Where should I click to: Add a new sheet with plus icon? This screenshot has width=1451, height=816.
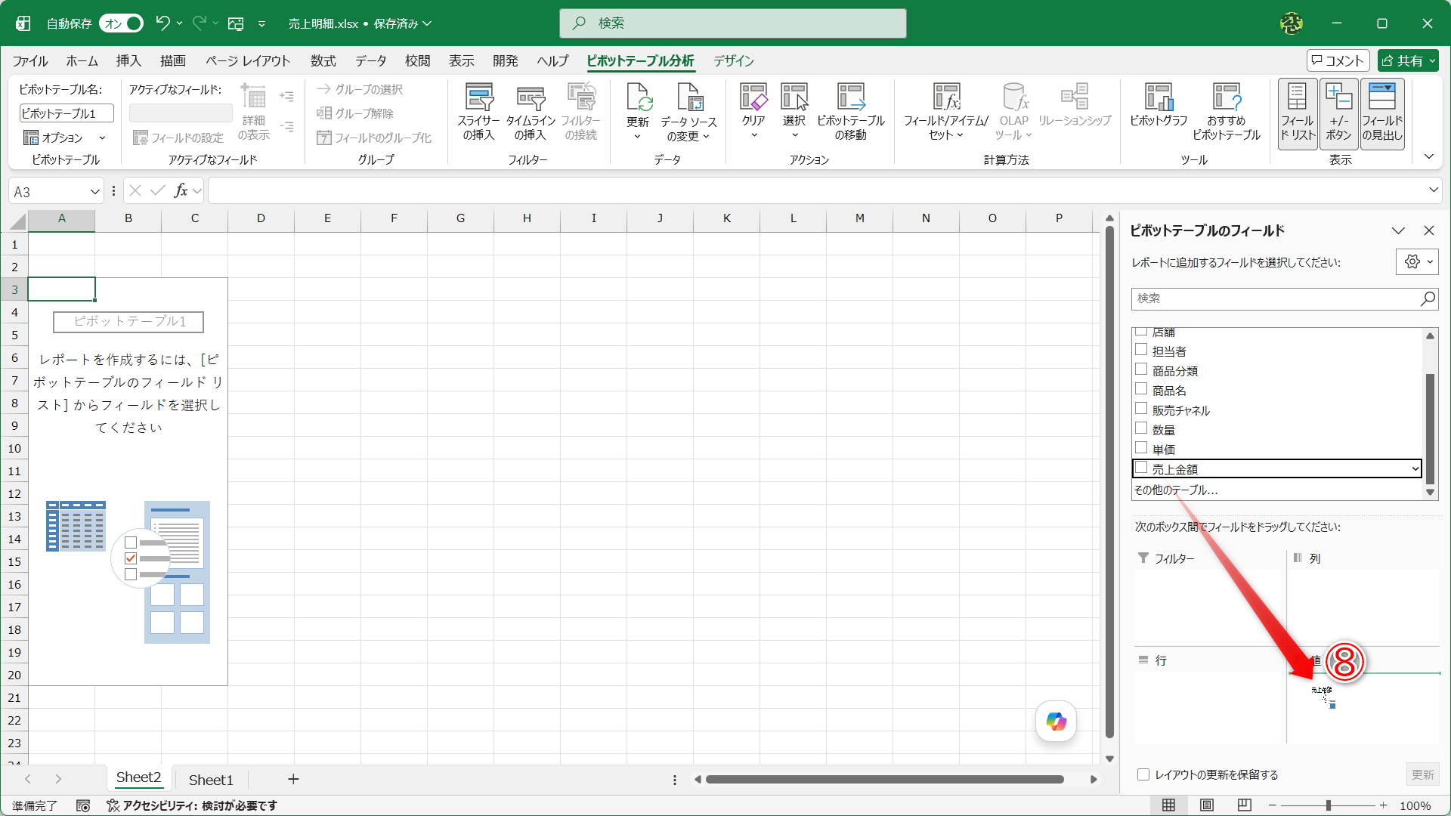tap(293, 779)
